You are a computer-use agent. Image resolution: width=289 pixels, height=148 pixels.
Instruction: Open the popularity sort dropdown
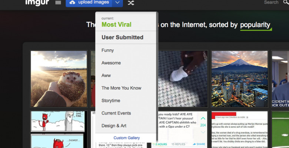[256, 26]
